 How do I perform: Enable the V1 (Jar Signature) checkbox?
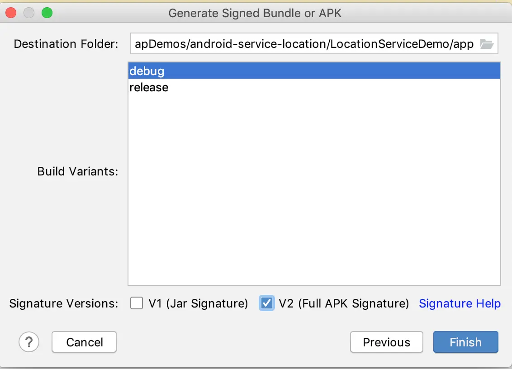(x=137, y=303)
